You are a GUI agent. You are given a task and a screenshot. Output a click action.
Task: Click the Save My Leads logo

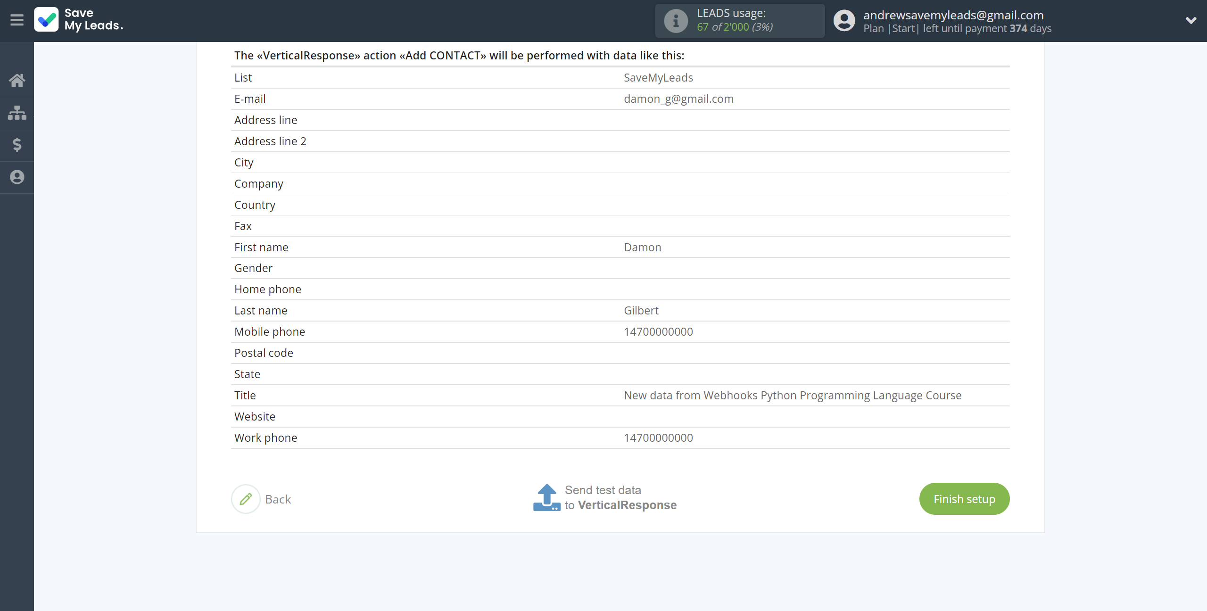(79, 20)
